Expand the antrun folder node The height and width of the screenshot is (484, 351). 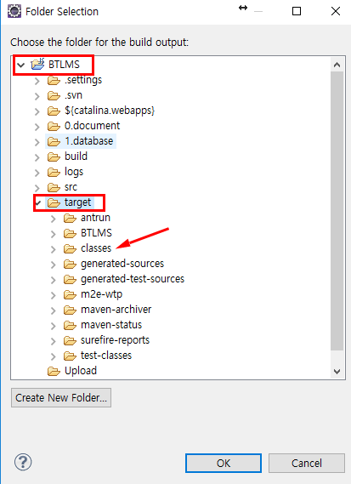(54, 219)
